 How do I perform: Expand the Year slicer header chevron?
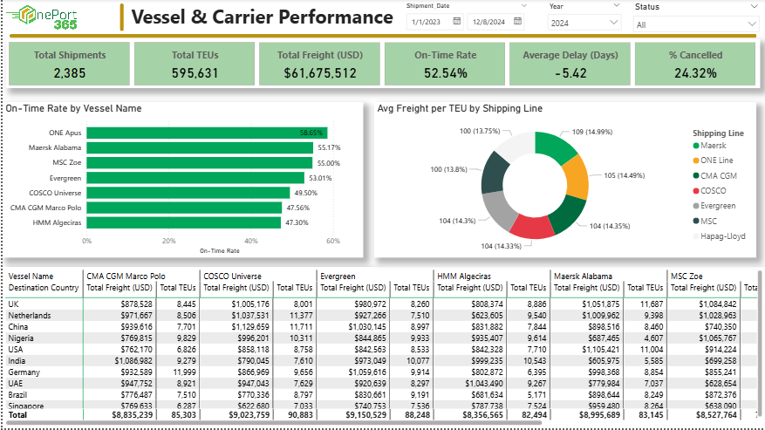point(616,5)
